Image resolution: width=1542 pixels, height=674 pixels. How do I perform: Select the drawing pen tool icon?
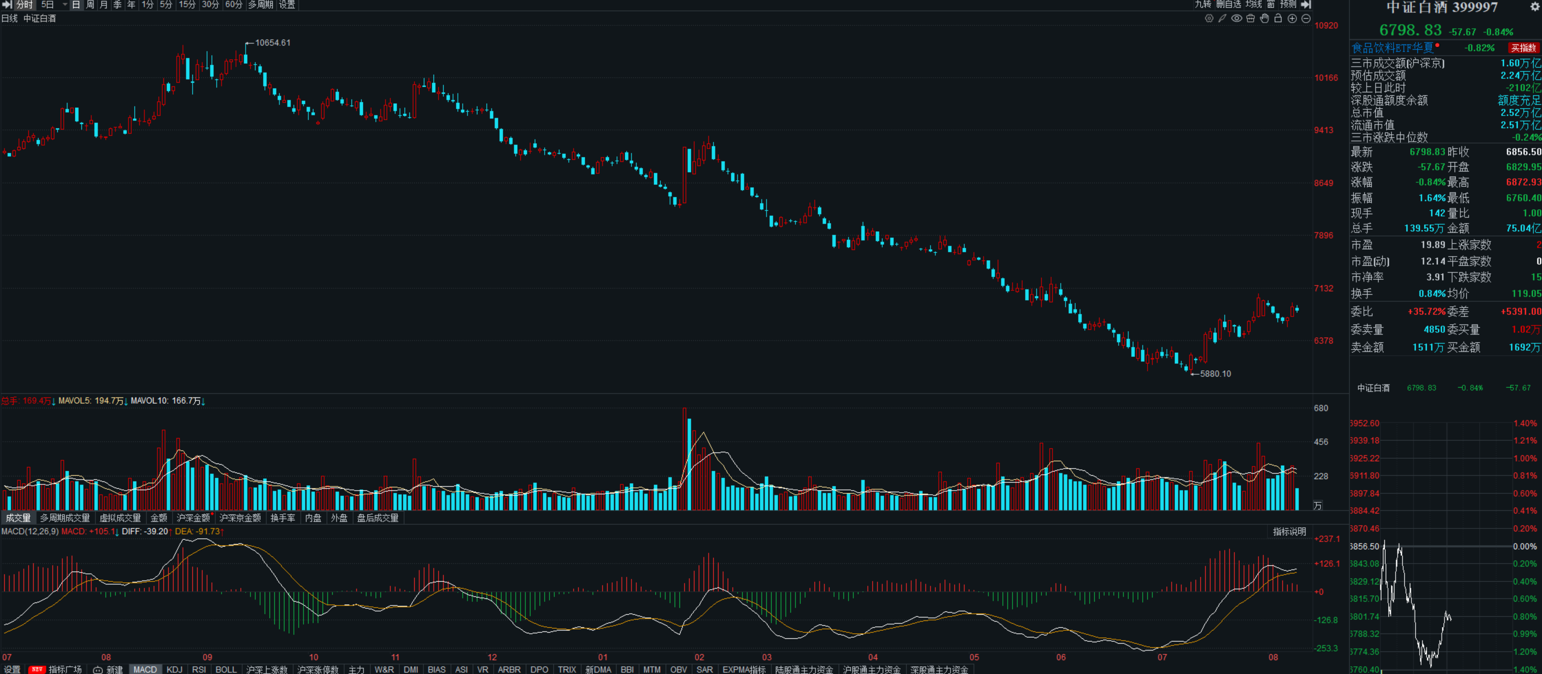1222,18
